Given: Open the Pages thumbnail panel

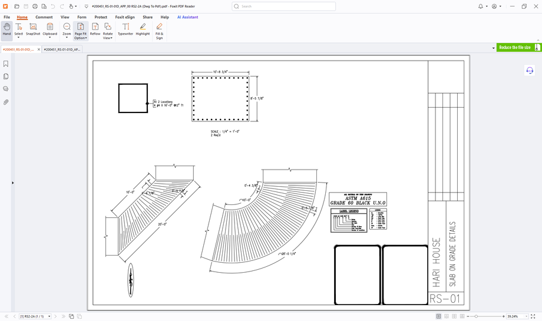Looking at the screenshot, I should coord(6,77).
